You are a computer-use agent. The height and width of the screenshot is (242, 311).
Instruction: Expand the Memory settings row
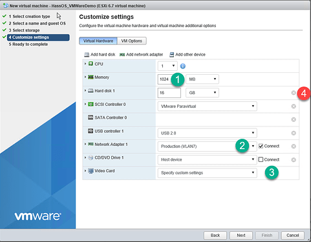85,77
